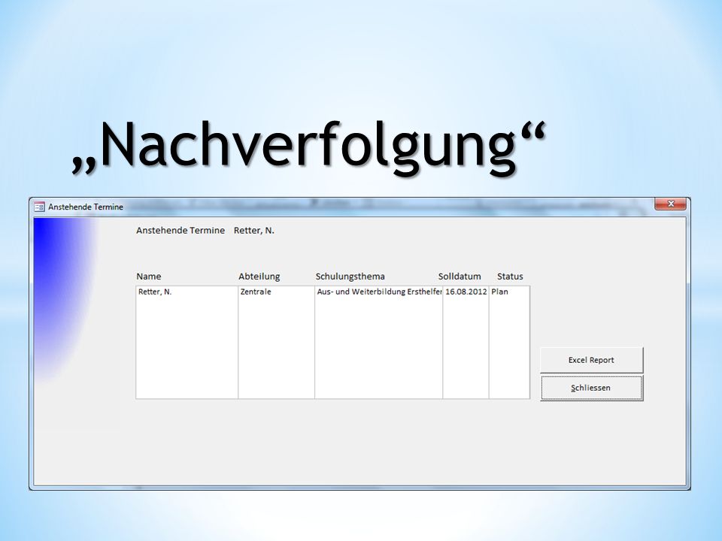This screenshot has height=541, width=722.
Task: Close the Anstehende Termine window
Action: pyautogui.click(x=671, y=204)
